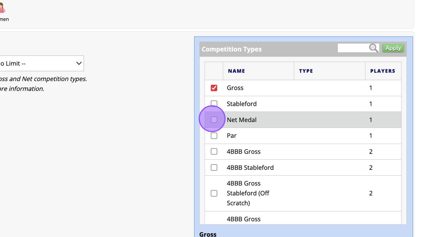Click the magnifying glass search icon

(373, 48)
